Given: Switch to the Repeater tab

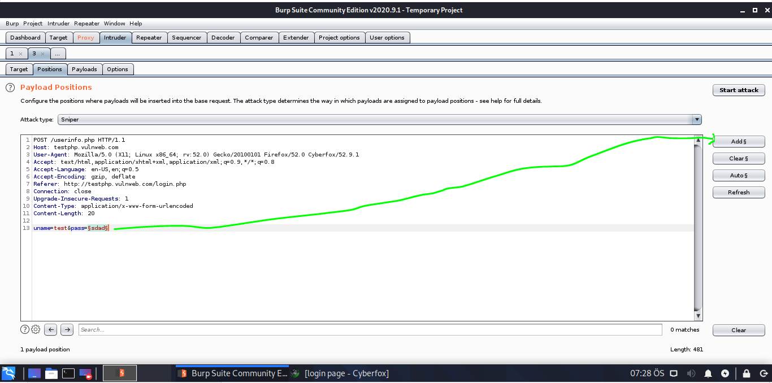Looking at the screenshot, I should [x=149, y=38].
